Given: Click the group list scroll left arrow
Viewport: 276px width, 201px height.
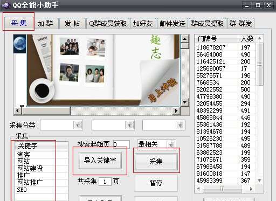Looking at the screenshot, I should [x=199, y=189].
